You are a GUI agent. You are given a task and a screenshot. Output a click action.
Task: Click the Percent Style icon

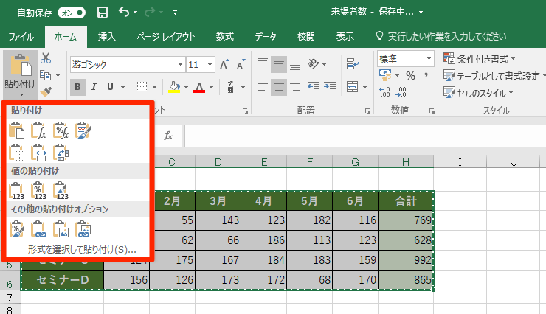410,75
